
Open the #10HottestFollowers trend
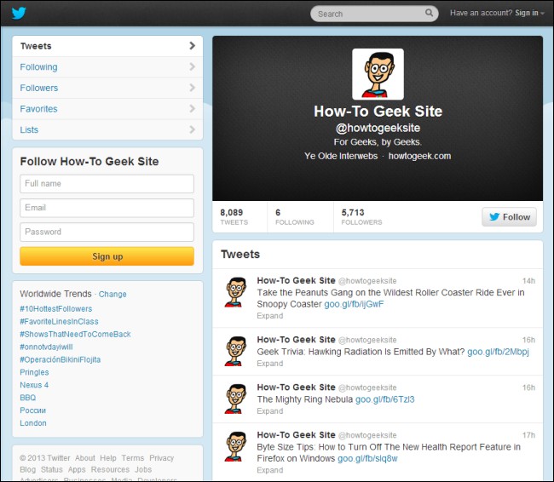click(55, 308)
